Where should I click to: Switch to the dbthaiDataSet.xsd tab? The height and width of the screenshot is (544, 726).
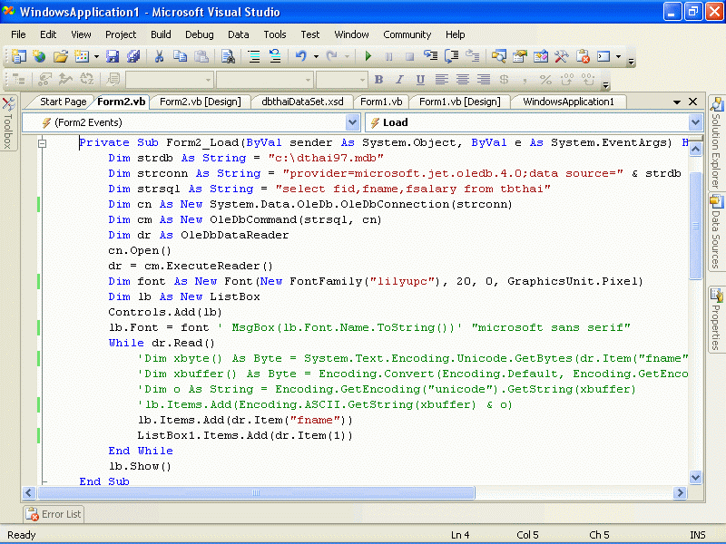[x=302, y=102]
